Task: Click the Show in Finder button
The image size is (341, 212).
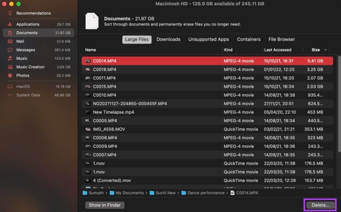Action: (x=105, y=205)
